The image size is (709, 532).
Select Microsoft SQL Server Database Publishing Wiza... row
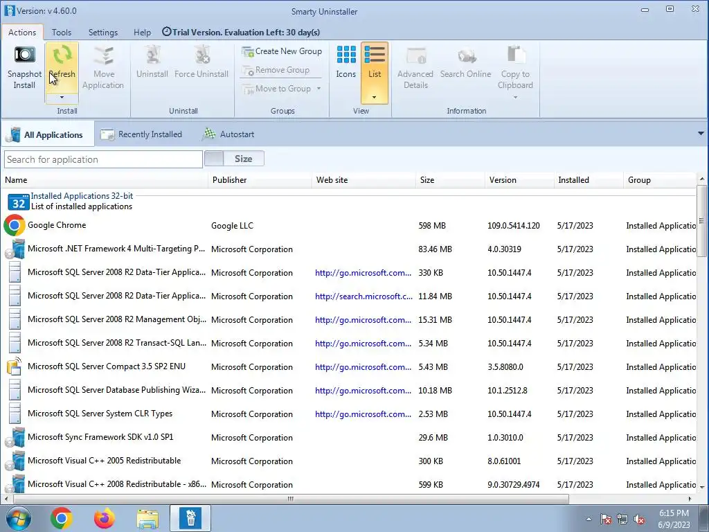click(x=350, y=391)
